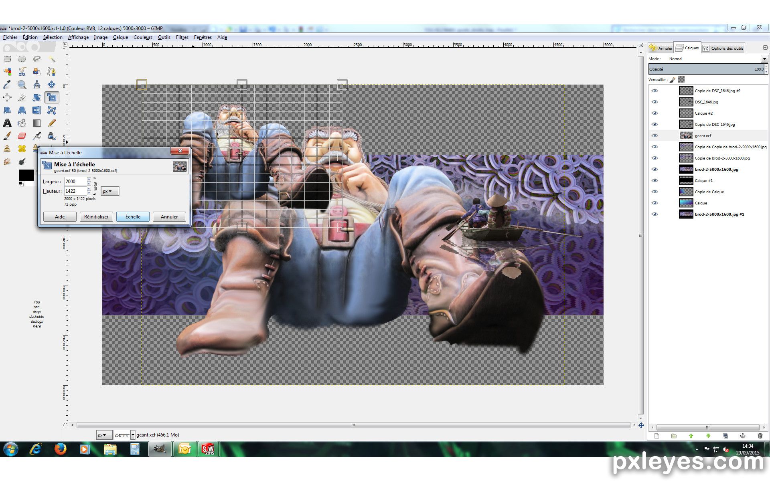Select the Alignment tool

point(7,97)
